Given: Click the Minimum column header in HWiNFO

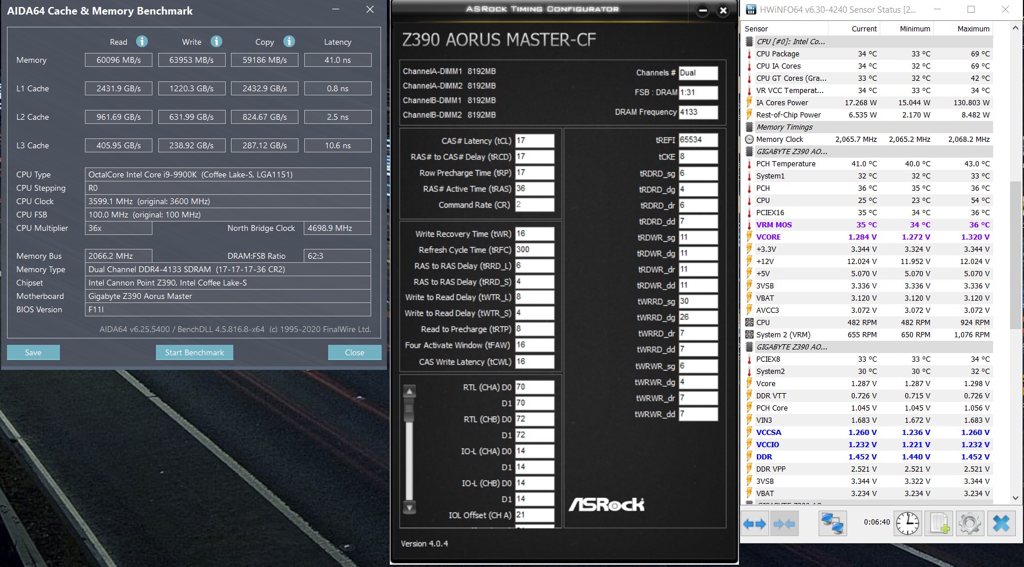Looking at the screenshot, I should (x=915, y=29).
